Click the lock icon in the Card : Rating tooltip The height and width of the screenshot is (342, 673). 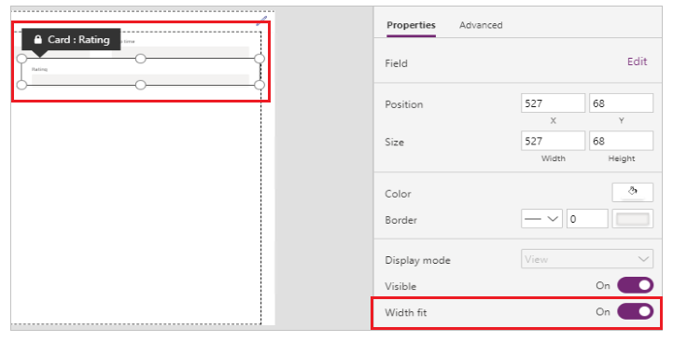[38, 40]
